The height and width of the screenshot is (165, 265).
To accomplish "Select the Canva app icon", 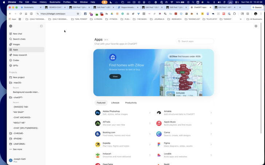I will [159, 134].
